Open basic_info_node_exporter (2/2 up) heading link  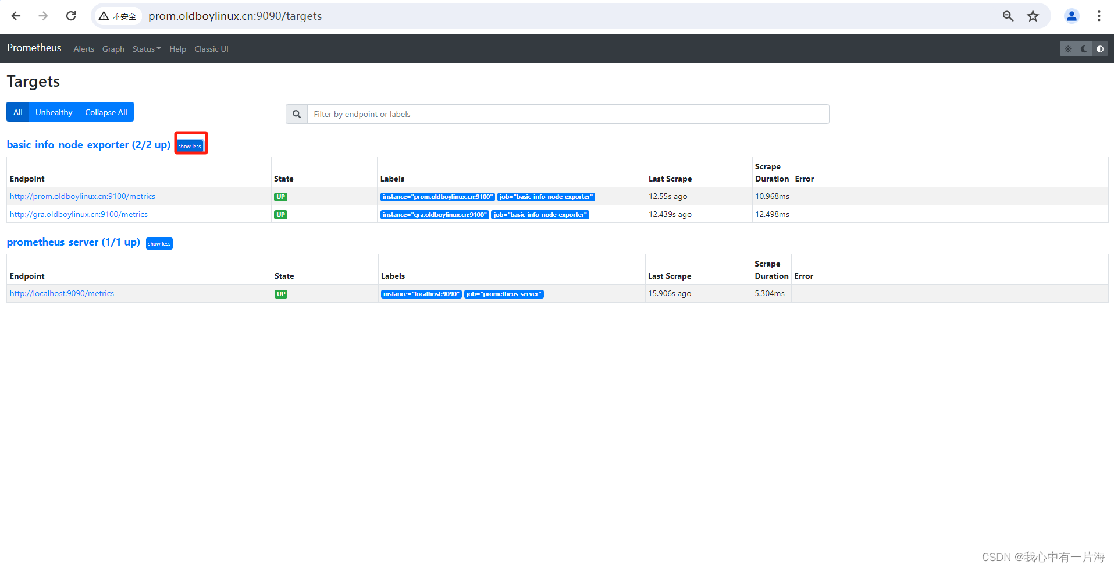click(88, 145)
